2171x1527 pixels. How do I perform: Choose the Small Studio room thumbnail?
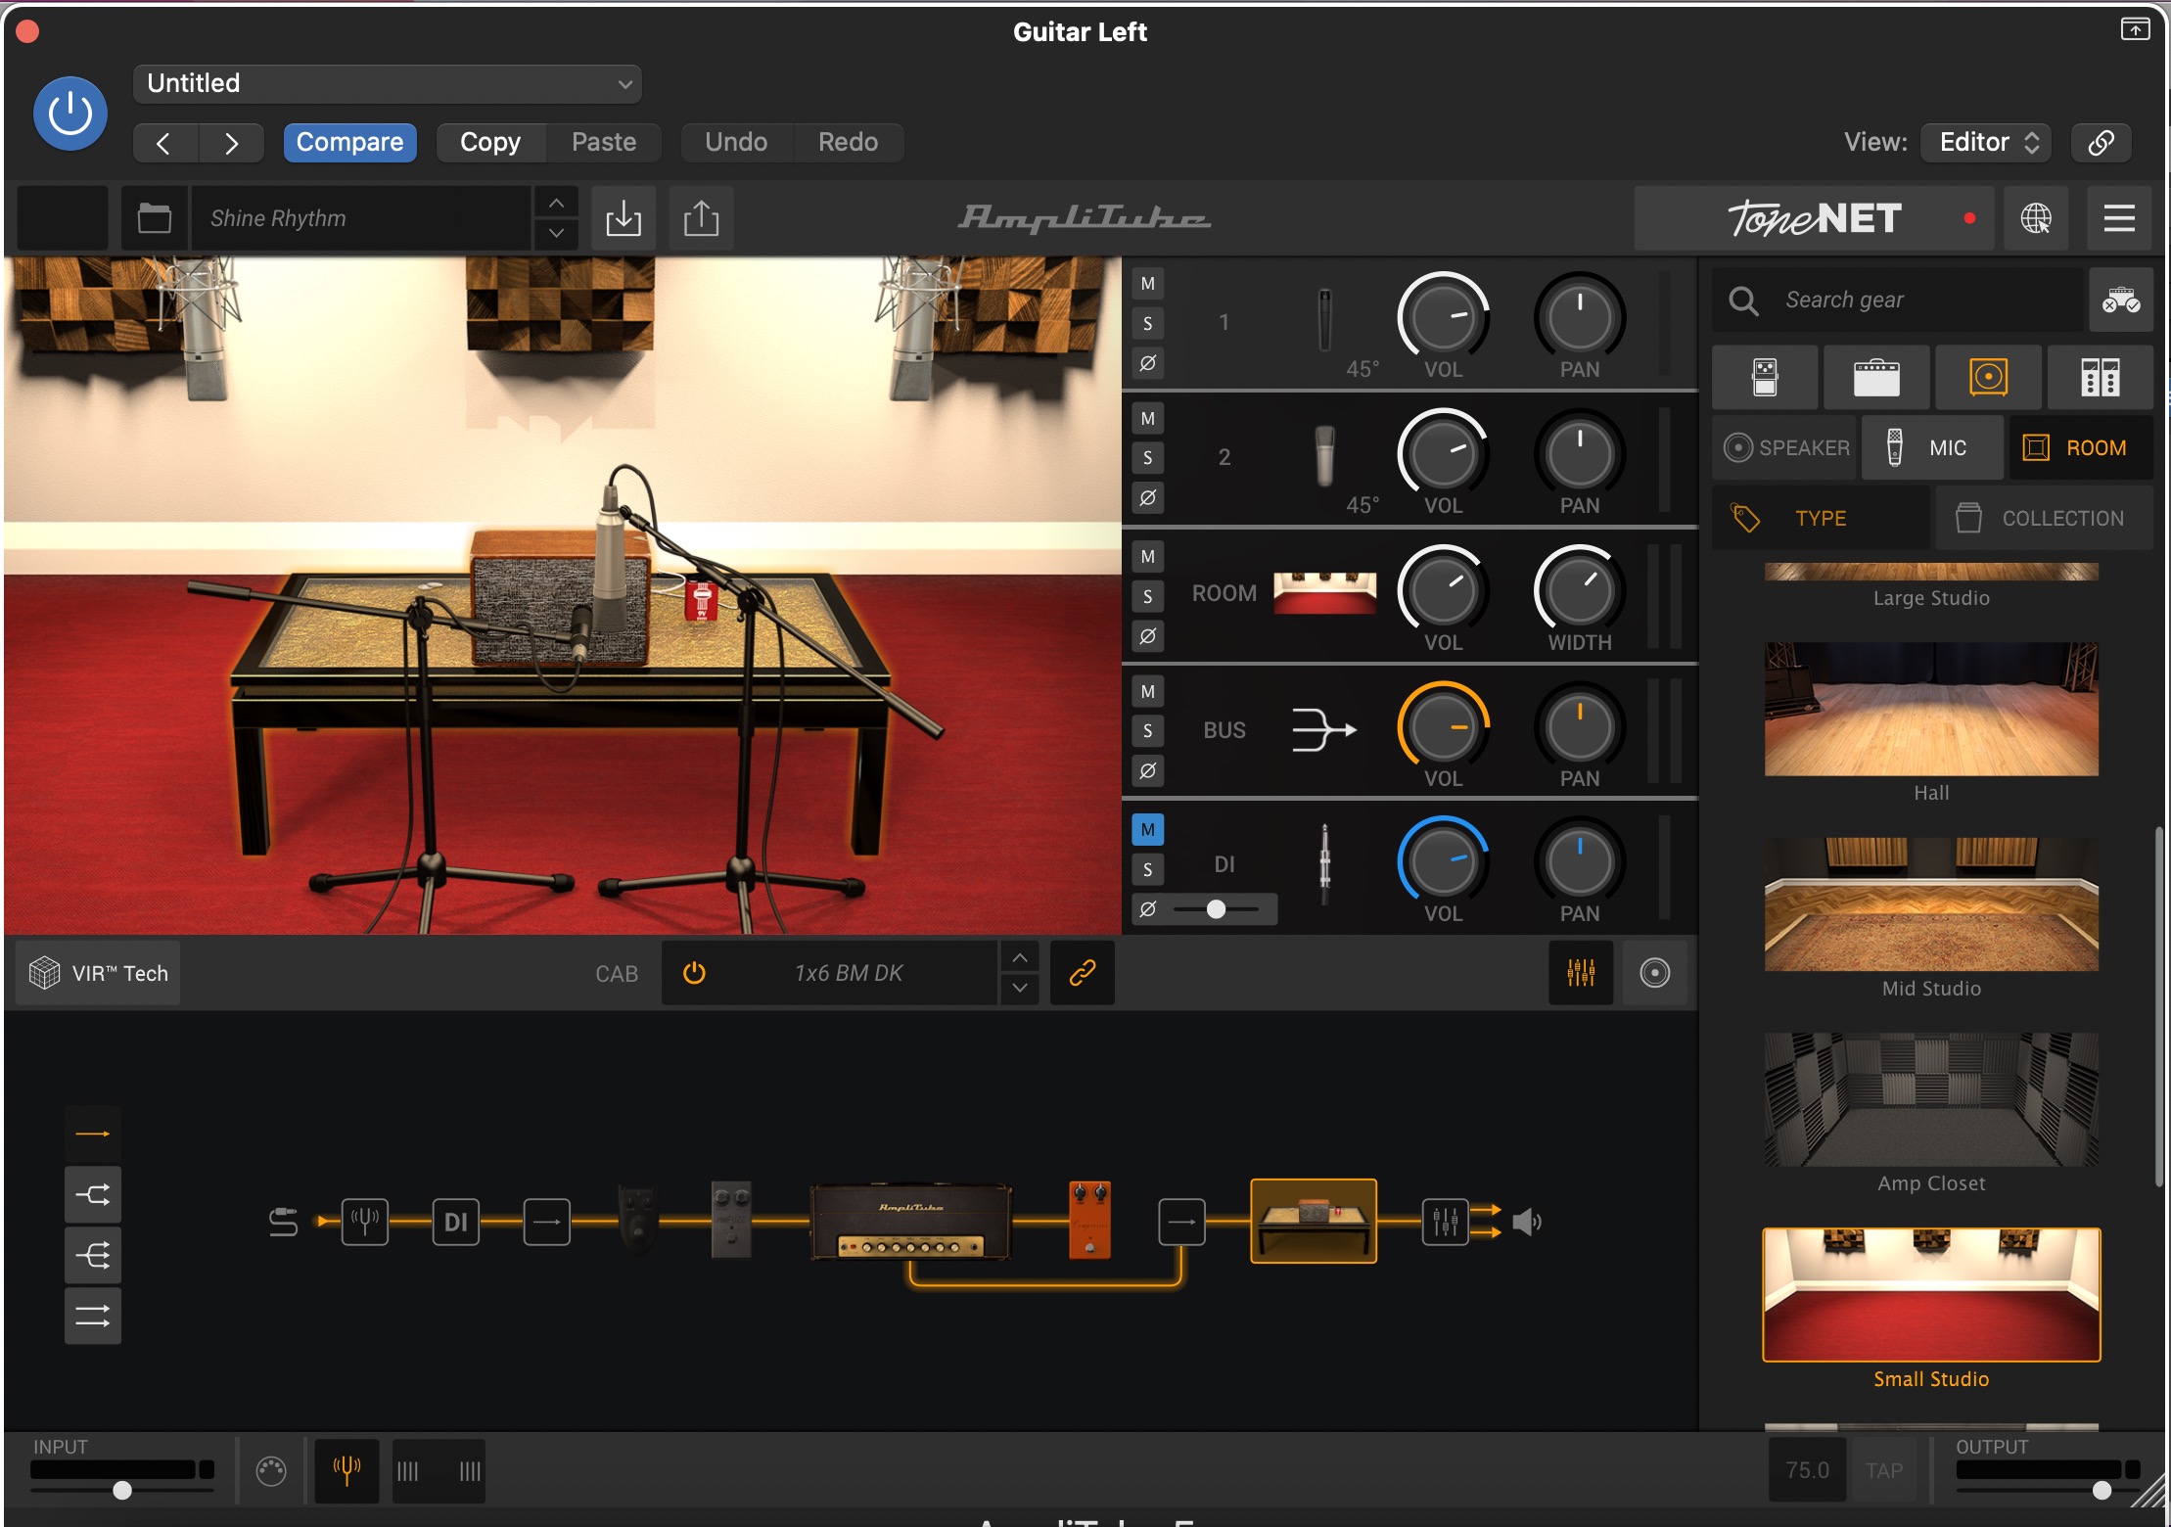(1931, 1294)
